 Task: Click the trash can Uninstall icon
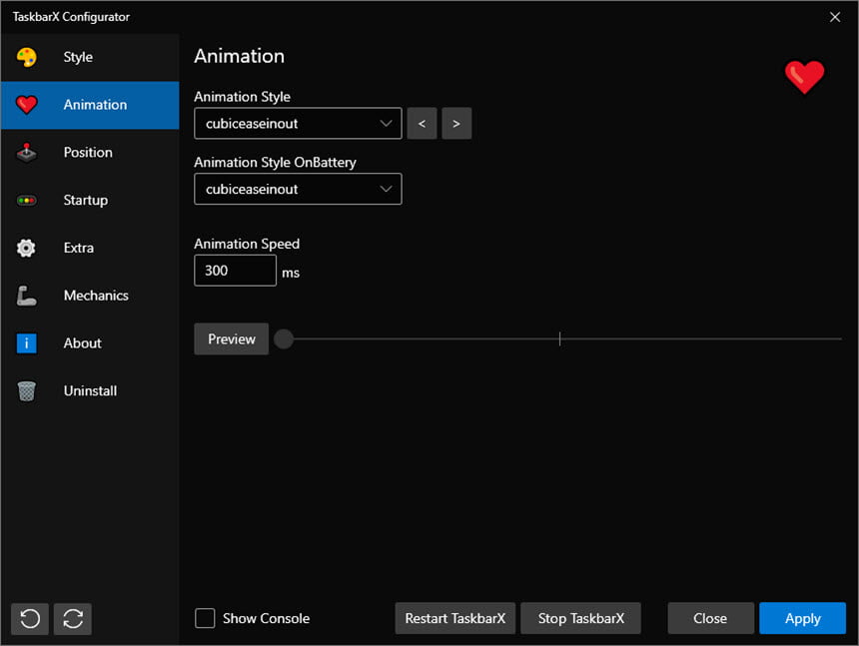[26, 390]
